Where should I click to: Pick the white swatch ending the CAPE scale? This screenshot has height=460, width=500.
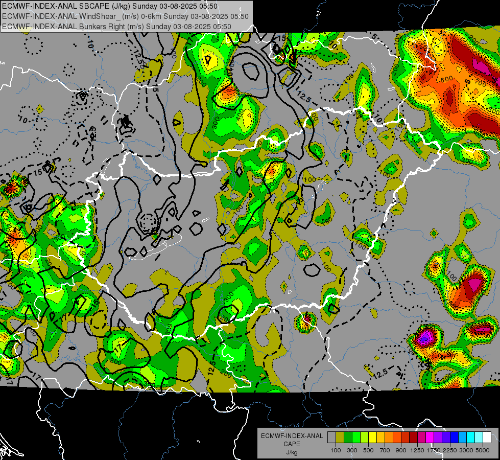tap(487, 438)
